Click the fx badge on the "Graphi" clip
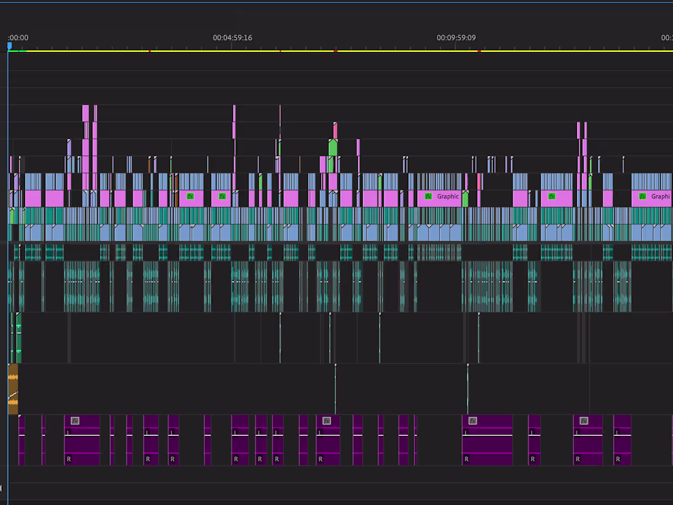This screenshot has height=505, width=673. point(642,196)
